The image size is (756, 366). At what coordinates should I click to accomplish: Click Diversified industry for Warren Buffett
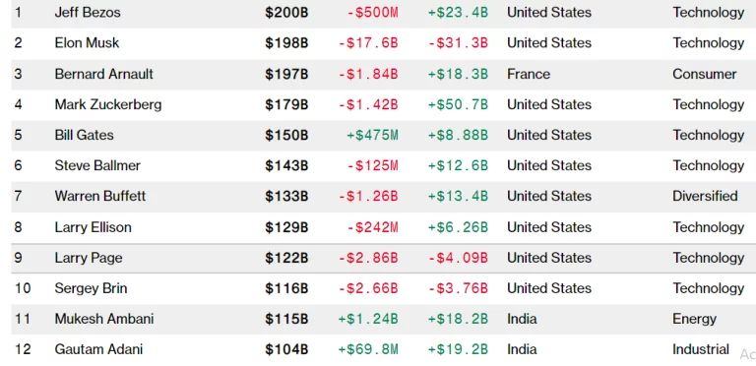[x=705, y=197]
